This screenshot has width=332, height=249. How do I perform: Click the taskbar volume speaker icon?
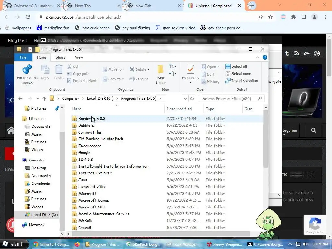click(x=306, y=244)
